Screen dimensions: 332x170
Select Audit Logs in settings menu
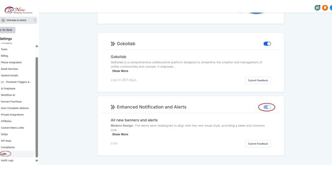tap(7, 160)
